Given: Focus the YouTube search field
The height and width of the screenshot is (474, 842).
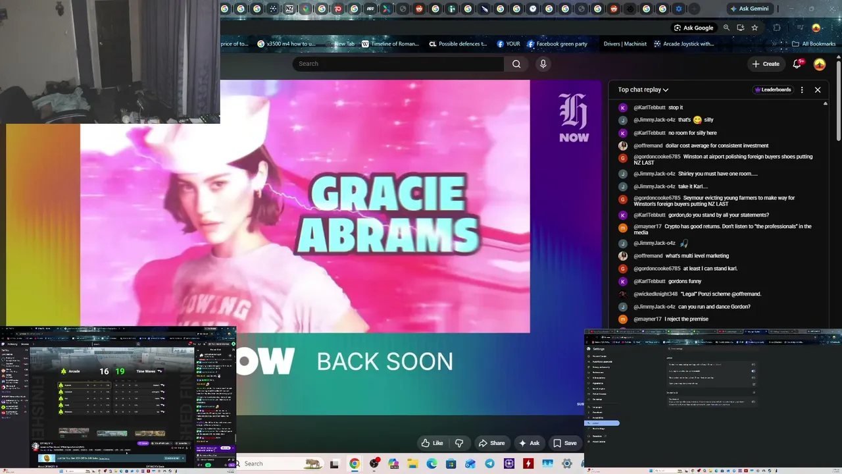Looking at the screenshot, I should coord(398,64).
